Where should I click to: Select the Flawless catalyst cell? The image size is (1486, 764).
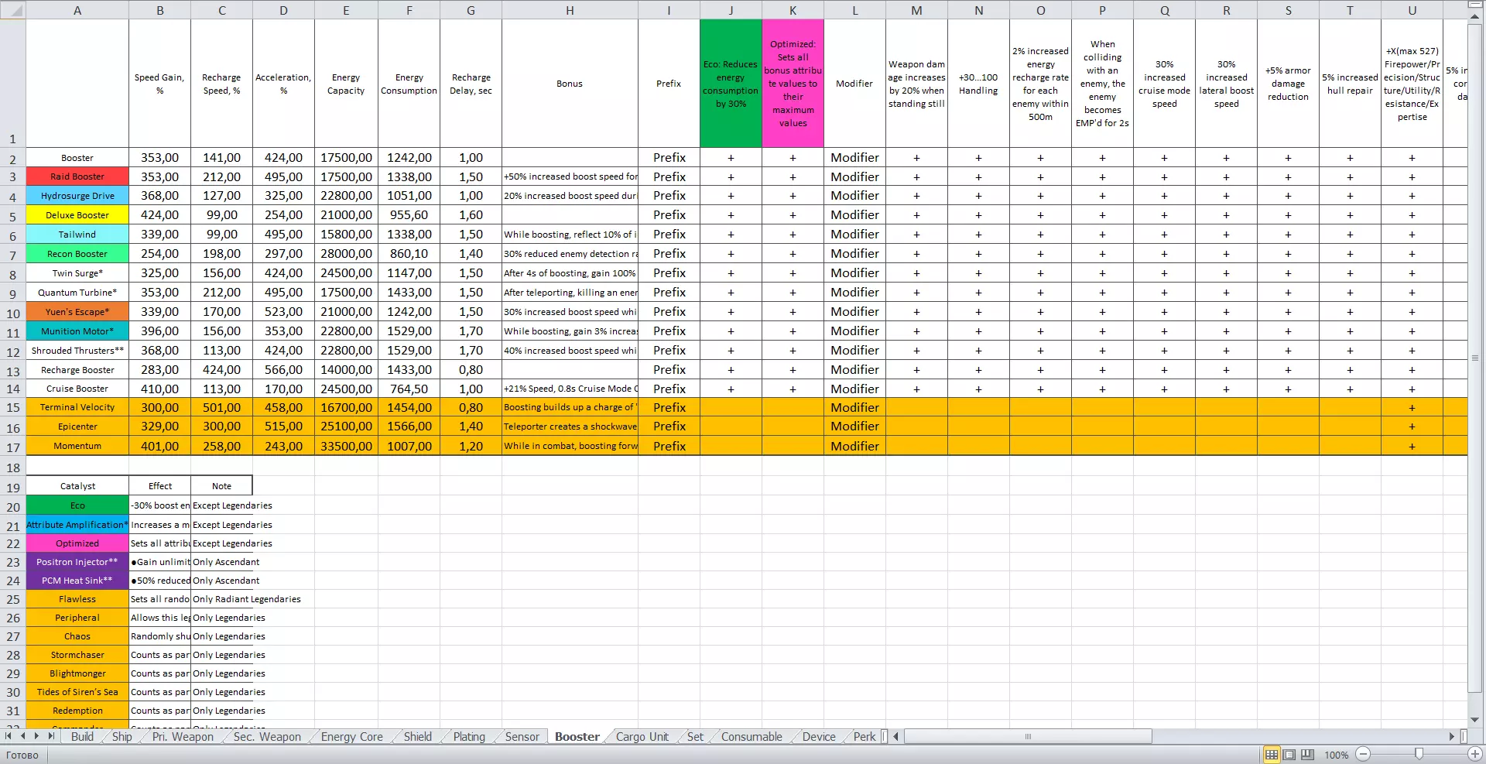(77, 599)
